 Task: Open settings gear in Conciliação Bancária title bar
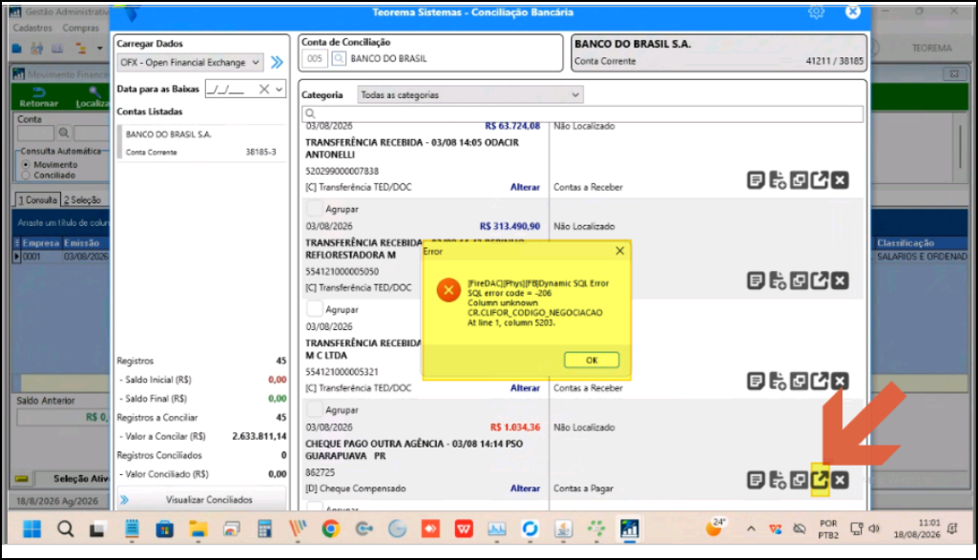pos(816,11)
